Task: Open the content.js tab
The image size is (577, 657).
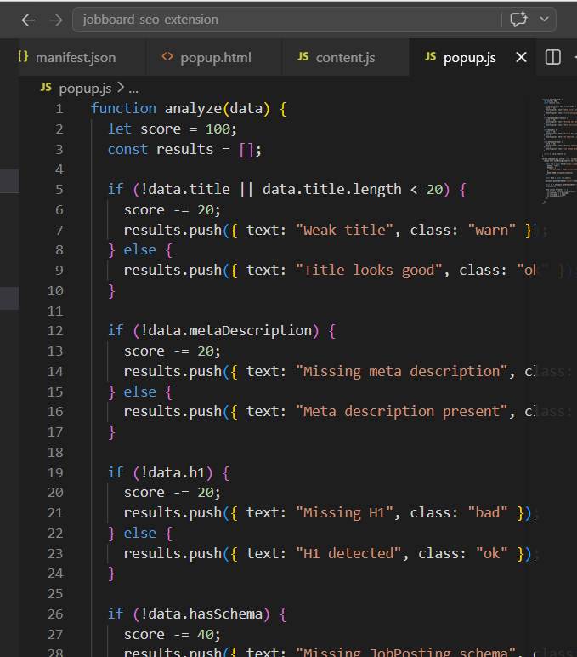Action: [x=345, y=58]
